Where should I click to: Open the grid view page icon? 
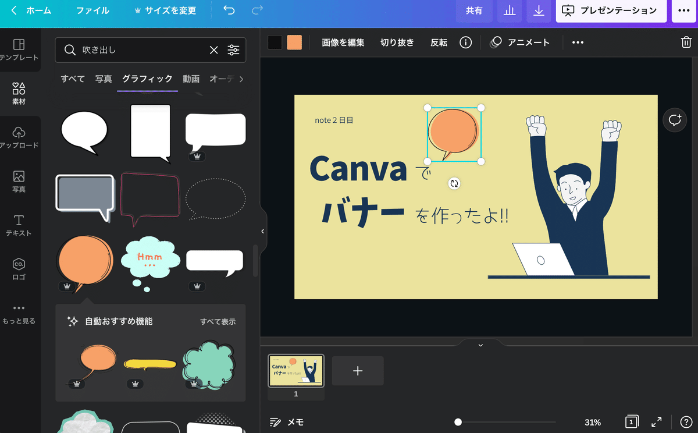632,422
